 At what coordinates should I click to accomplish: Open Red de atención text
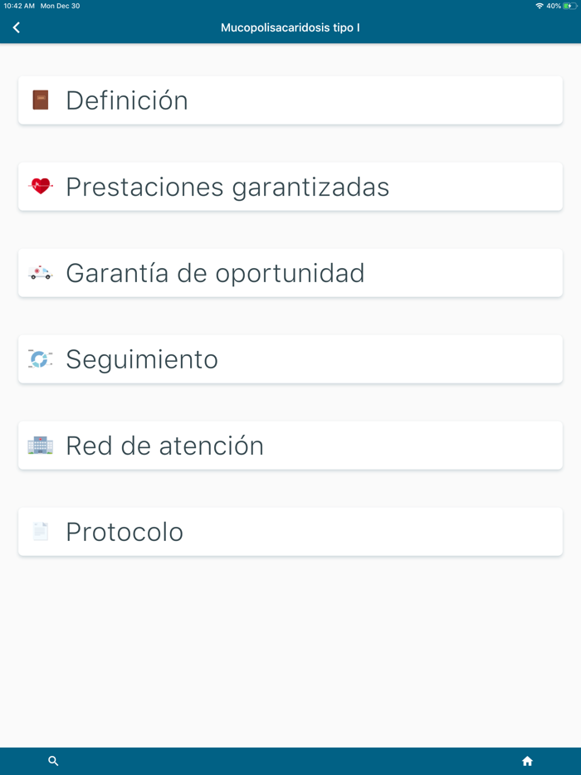tap(164, 446)
